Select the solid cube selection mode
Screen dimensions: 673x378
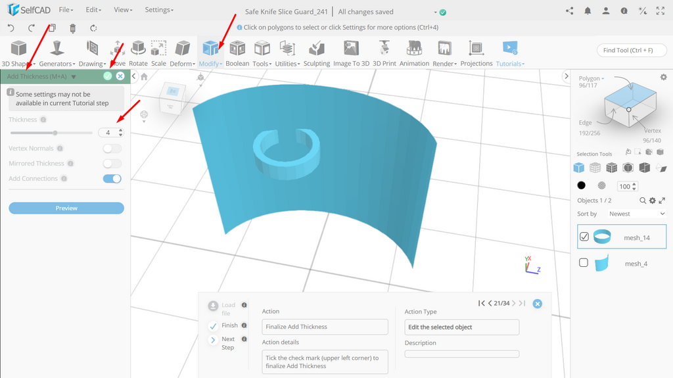(x=578, y=168)
